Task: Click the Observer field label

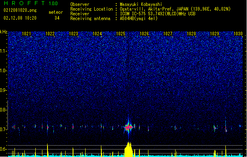Action: point(80,4)
